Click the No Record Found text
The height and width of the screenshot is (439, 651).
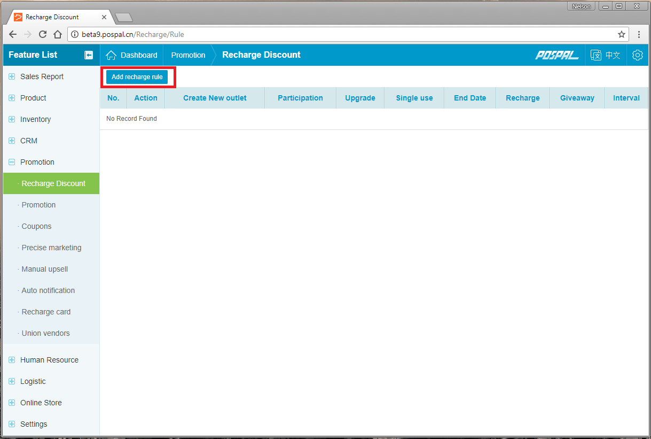tap(131, 119)
